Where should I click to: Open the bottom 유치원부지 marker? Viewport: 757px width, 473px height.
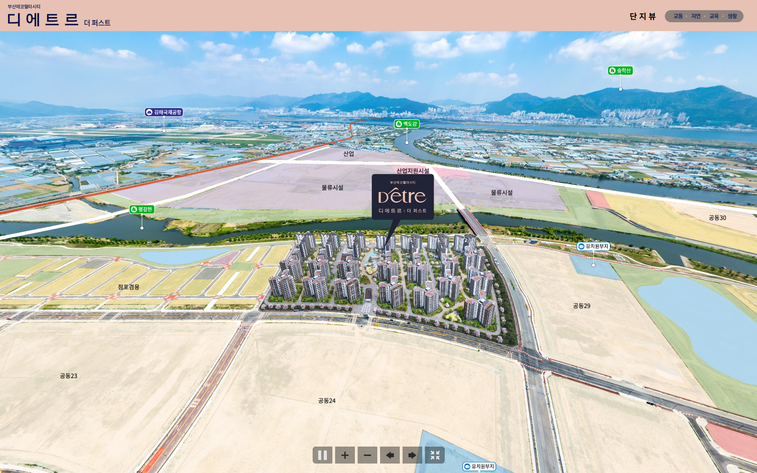pos(479,466)
